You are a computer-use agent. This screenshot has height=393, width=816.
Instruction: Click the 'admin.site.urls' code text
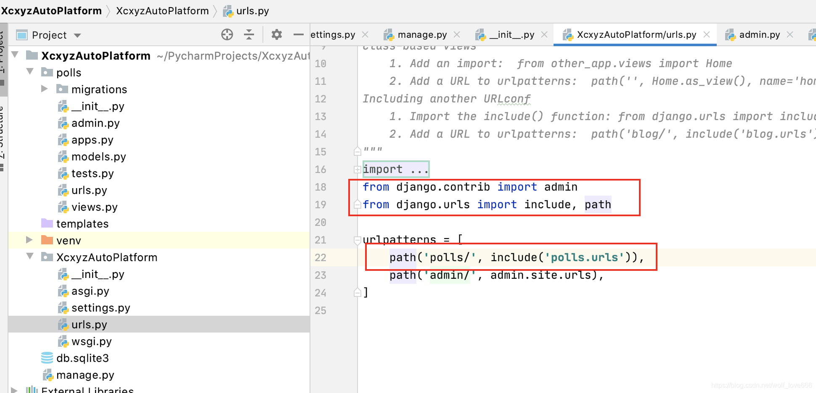(540, 275)
